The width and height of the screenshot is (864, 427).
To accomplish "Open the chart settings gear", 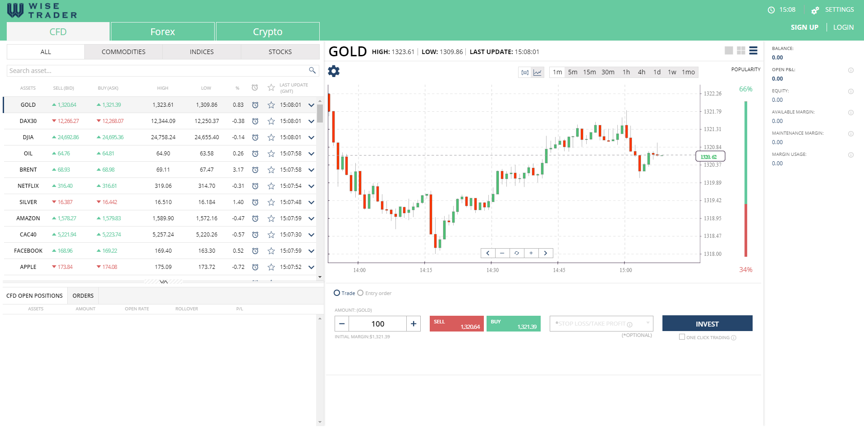I will coord(333,71).
